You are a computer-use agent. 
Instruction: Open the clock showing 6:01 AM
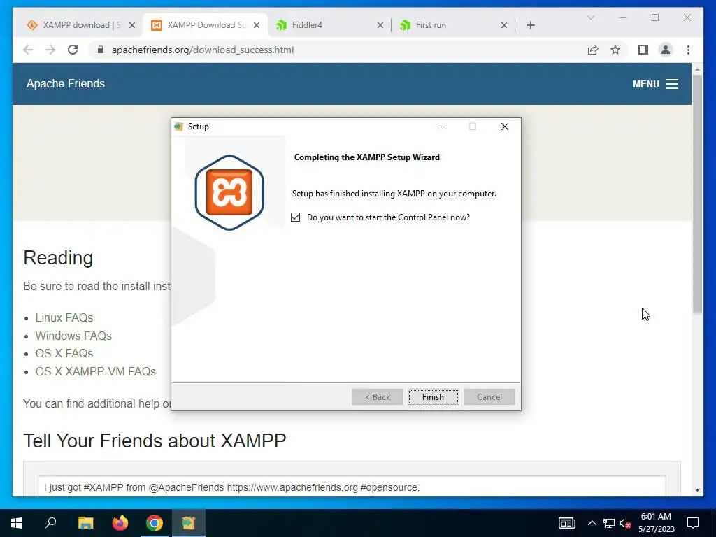tap(656, 523)
